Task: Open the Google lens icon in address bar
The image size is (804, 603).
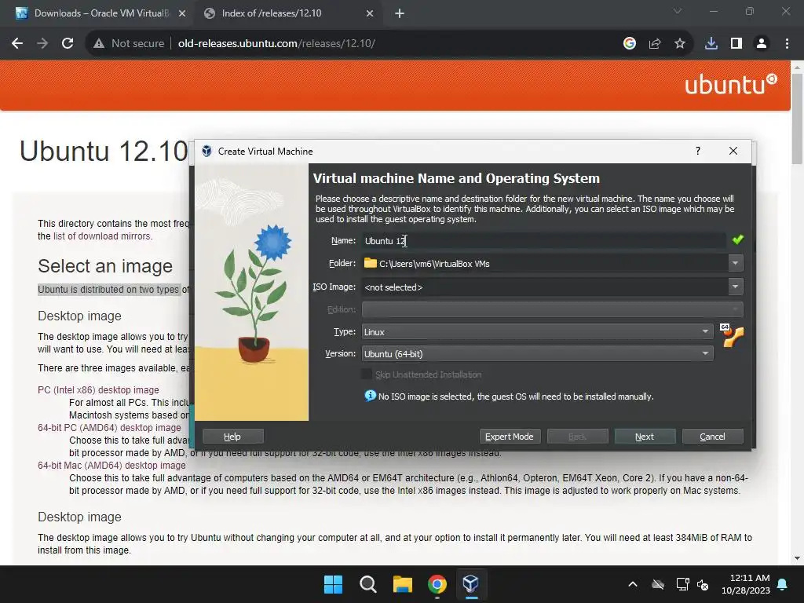Action: click(x=630, y=44)
